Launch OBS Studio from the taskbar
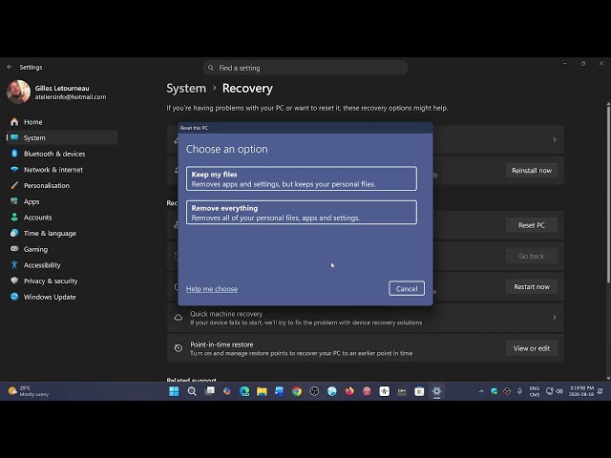Image resolution: width=611 pixels, height=458 pixels. (314, 391)
